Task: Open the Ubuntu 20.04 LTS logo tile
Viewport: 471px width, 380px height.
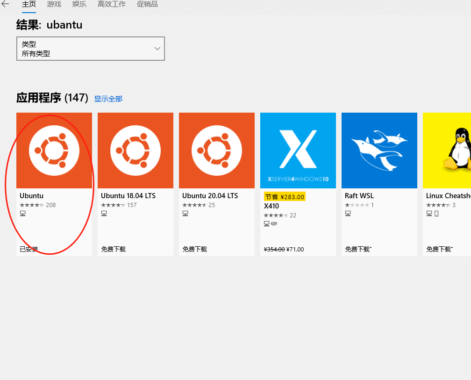Action: pos(217,151)
